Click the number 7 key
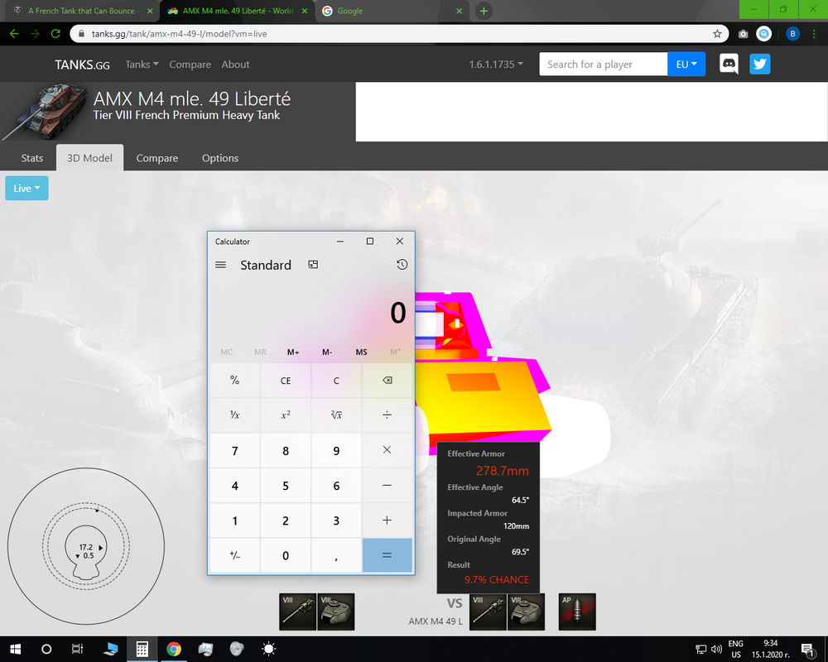828x662 pixels. pos(235,450)
